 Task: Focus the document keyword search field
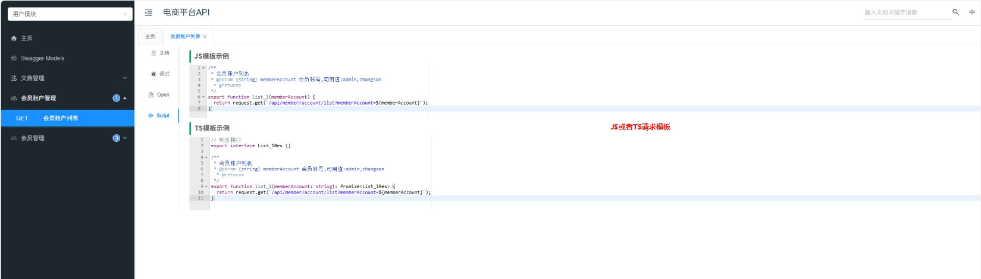907,12
